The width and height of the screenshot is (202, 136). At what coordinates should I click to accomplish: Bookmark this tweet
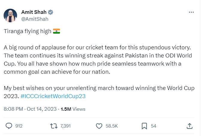[x=144, y=126]
